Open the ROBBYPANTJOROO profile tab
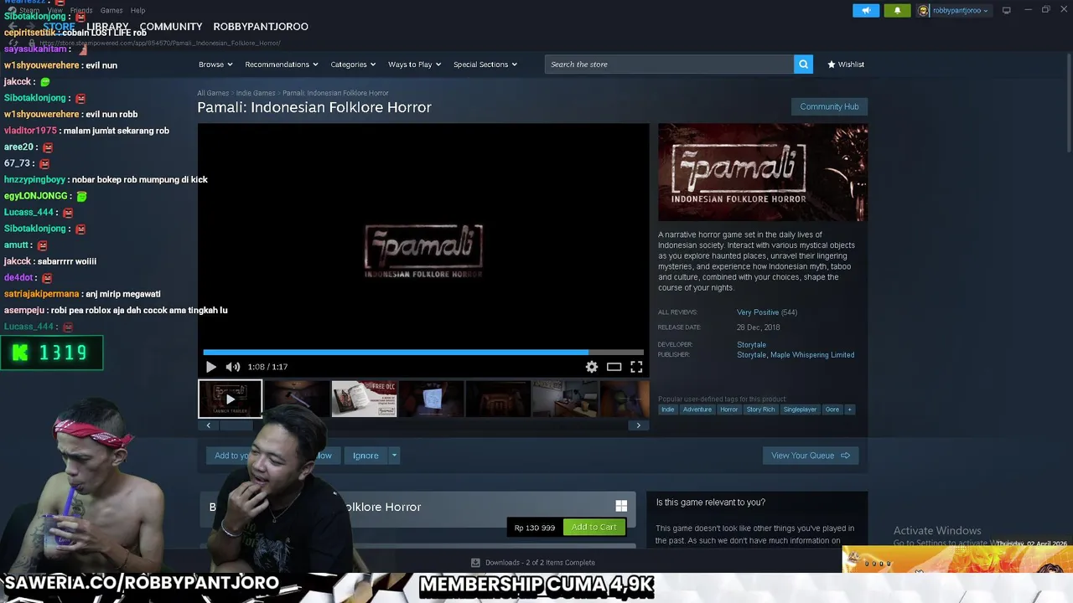Image resolution: width=1073 pixels, height=603 pixels. tap(261, 27)
